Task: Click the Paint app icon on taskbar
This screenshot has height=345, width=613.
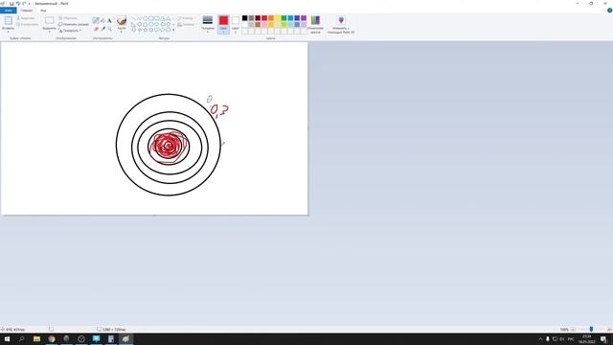Action: tap(125, 339)
